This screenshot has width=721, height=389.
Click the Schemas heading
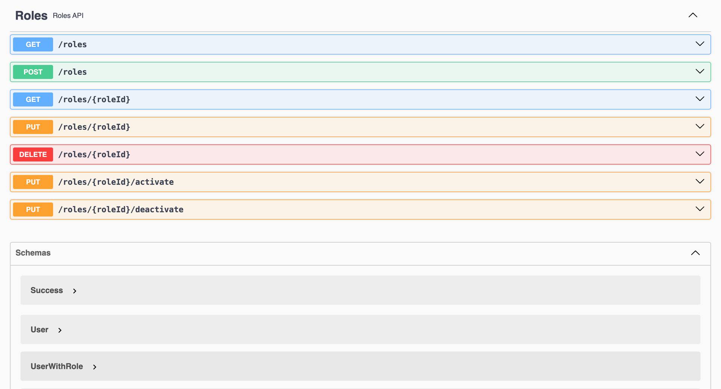coord(33,253)
